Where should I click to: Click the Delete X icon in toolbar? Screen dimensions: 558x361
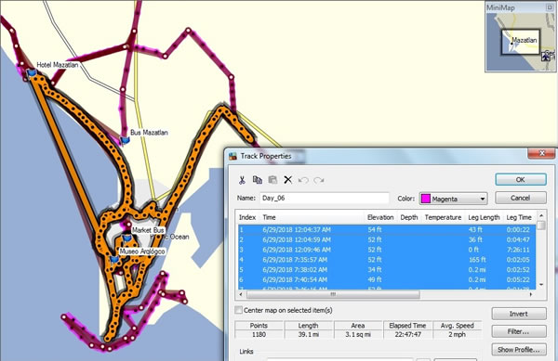(288, 180)
